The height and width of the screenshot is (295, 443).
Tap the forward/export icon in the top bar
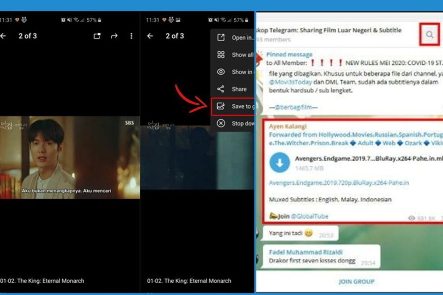pos(115,36)
